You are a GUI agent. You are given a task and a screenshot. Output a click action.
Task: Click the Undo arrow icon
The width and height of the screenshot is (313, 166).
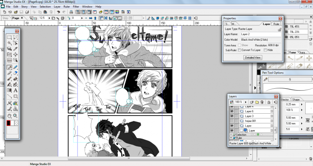click(x=58, y=12)
